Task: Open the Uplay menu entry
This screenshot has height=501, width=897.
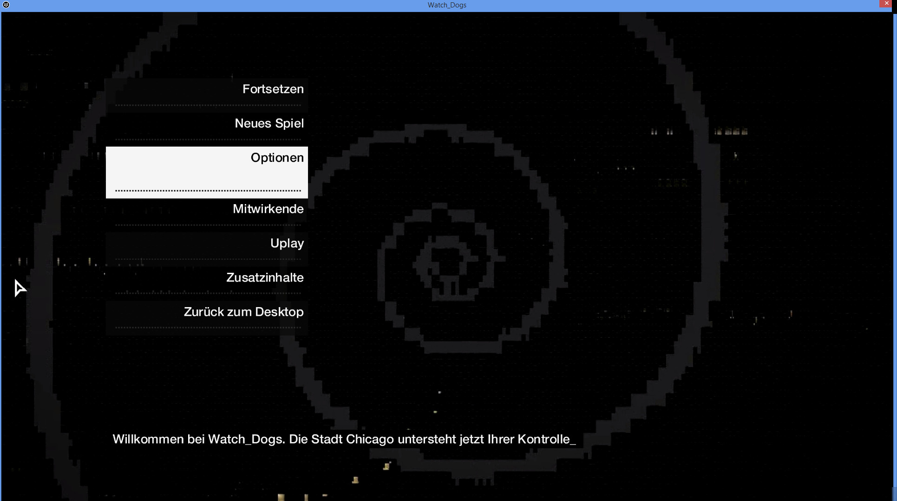Action: 287,244
